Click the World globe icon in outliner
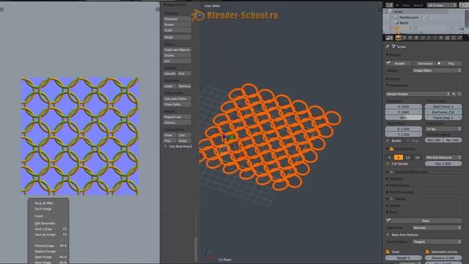 pyautogui.click(x=396, y=23)
